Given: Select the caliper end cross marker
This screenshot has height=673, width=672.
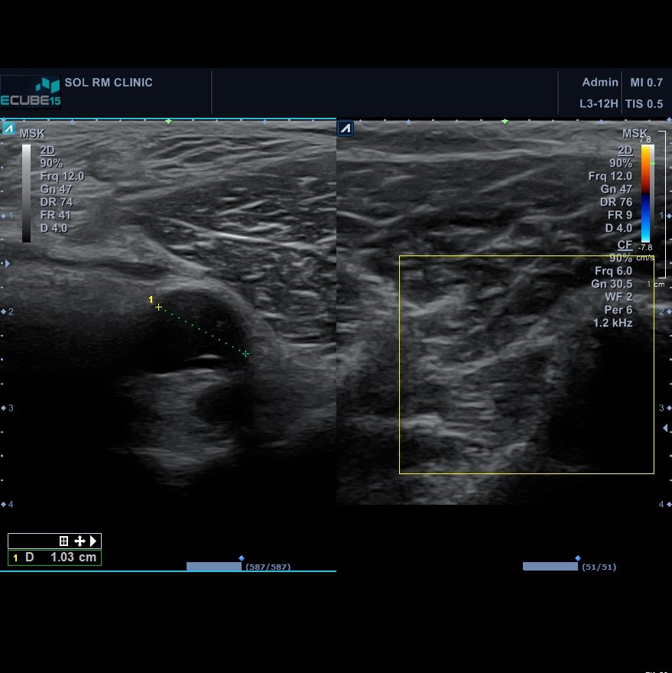Looking at the screenshot, I should click(x=245, y=353).
